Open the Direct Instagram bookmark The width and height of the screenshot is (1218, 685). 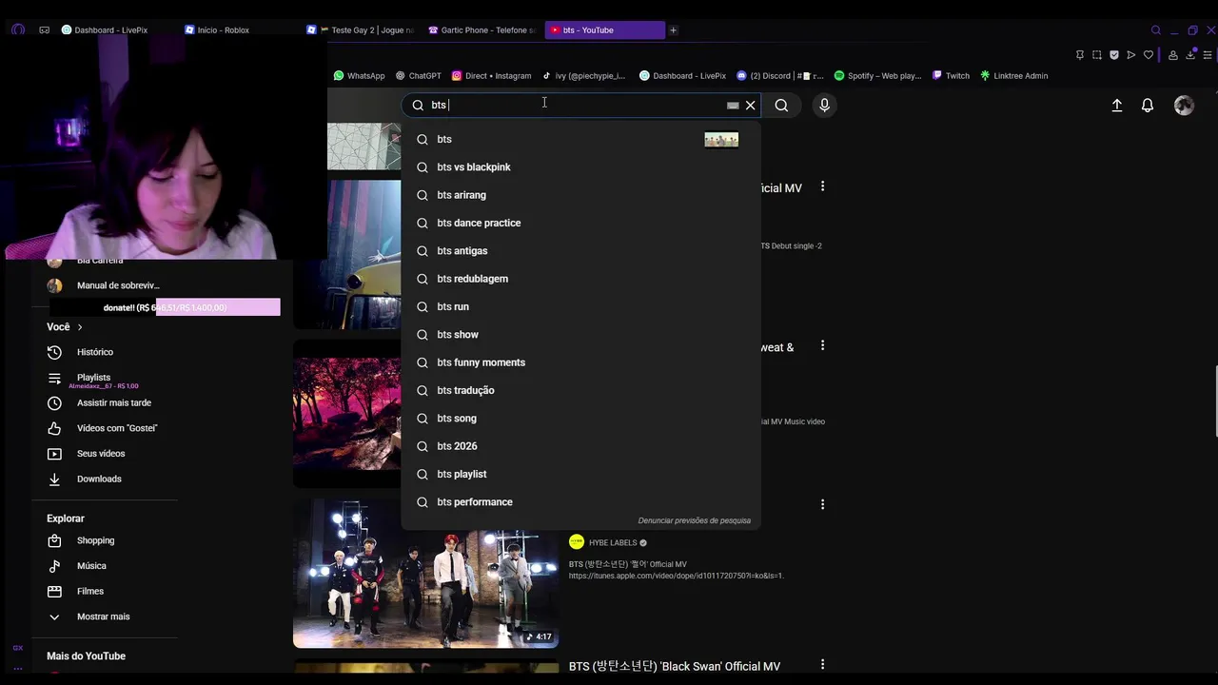point(491,75)
